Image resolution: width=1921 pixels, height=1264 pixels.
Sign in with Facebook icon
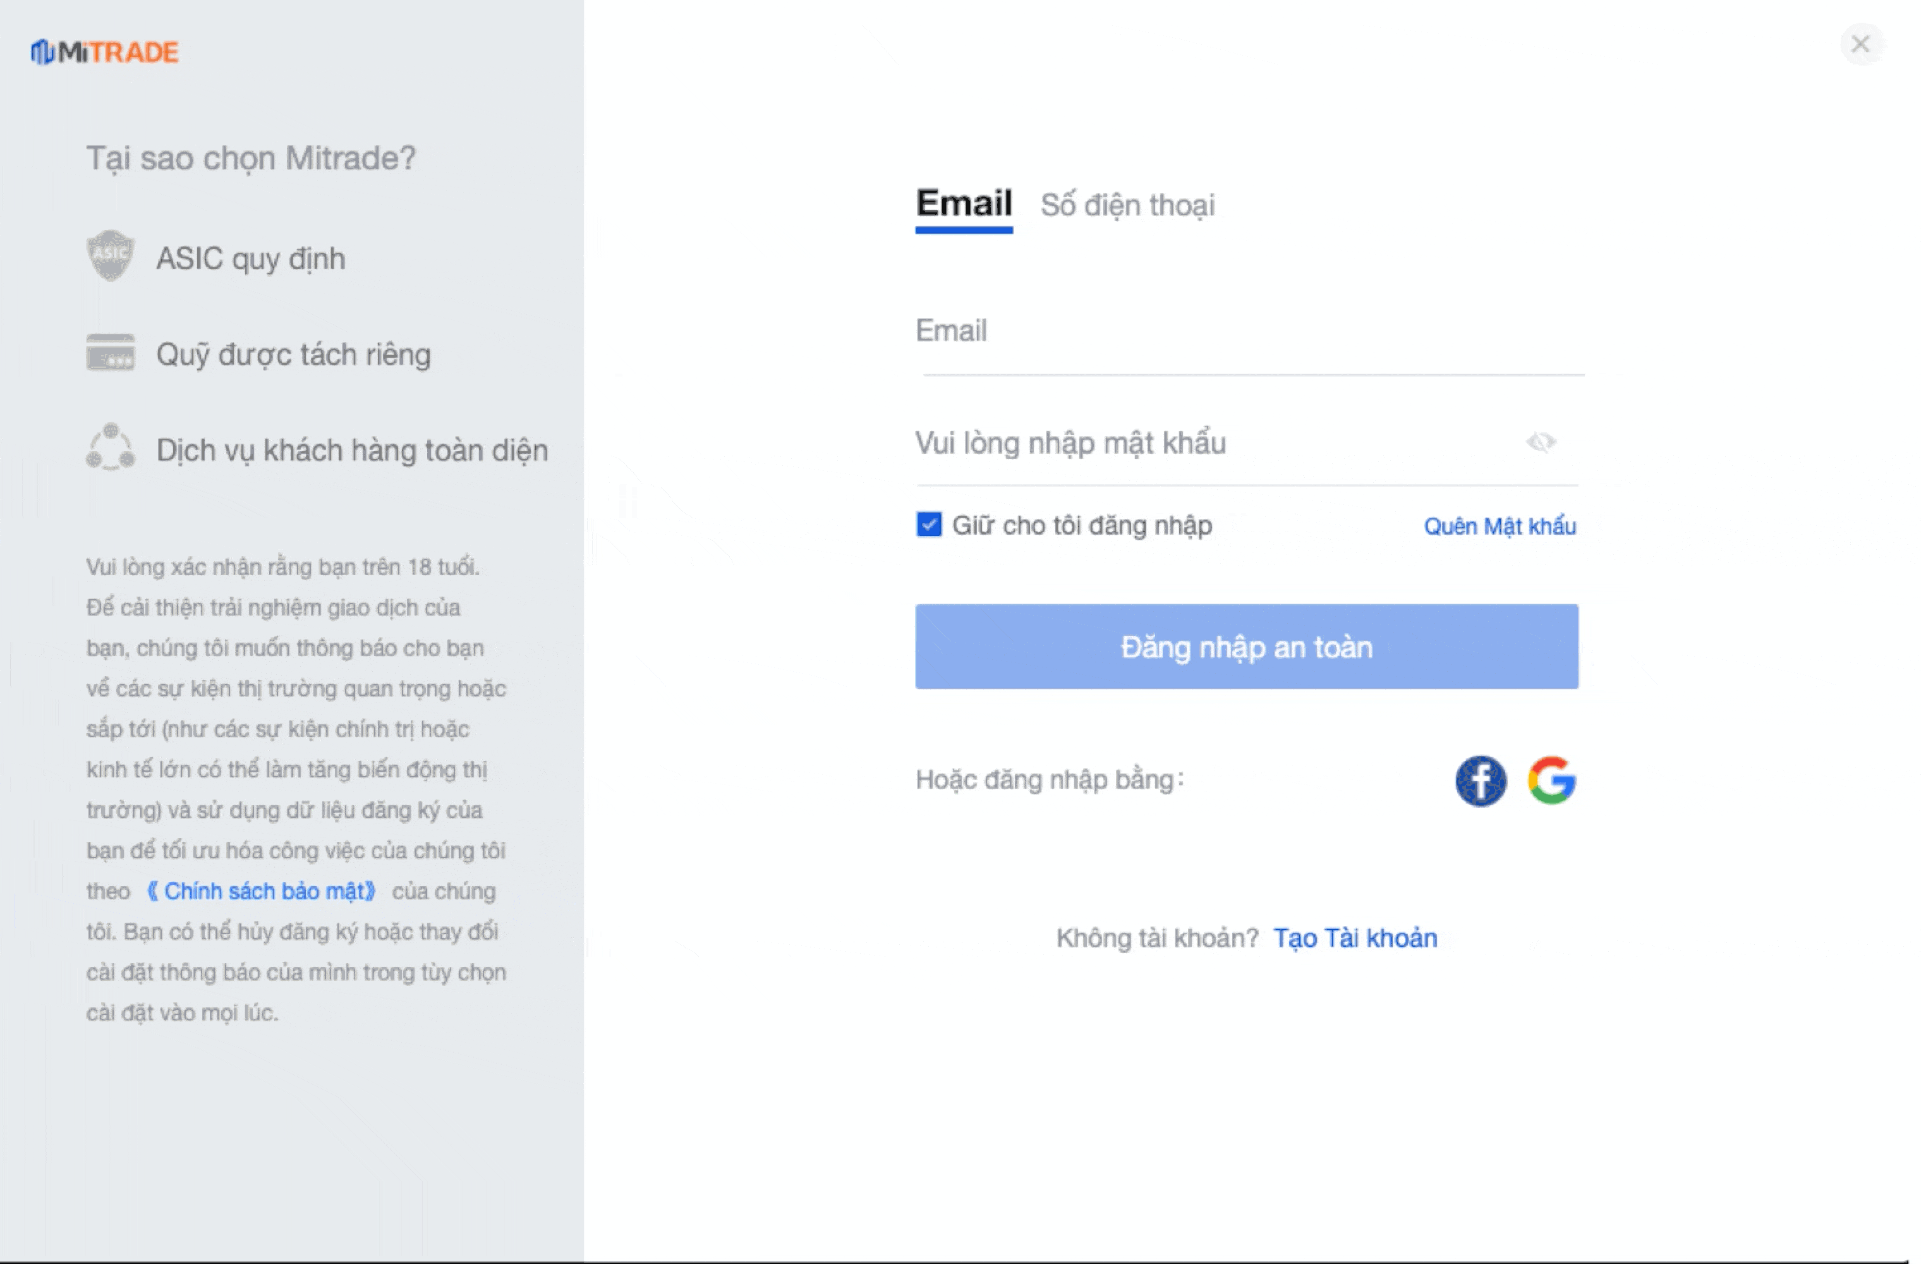coord(1481,780)
